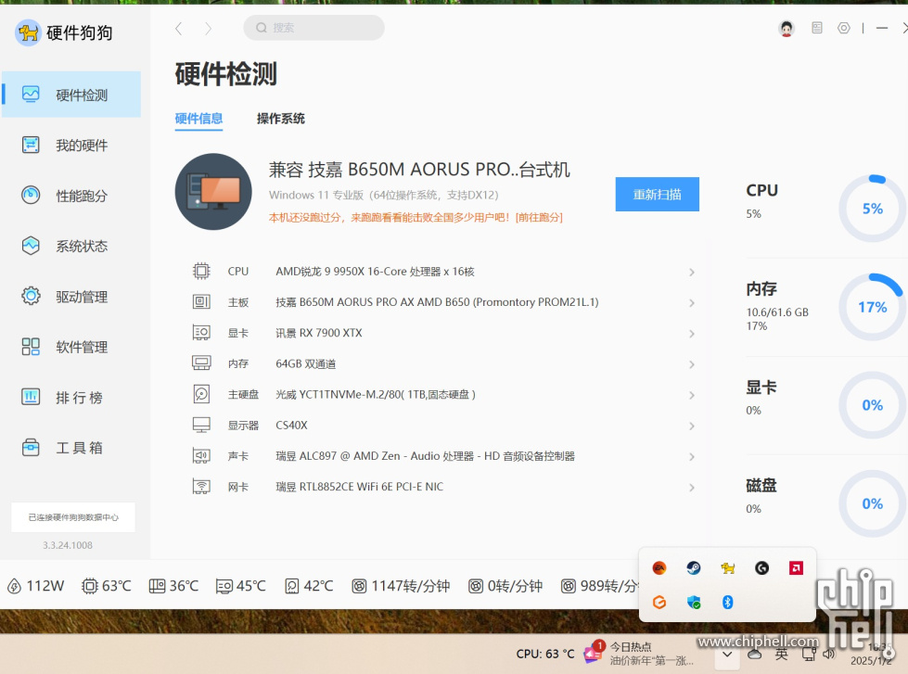The height and width of the screenshot is (674, 908).
Task: Click the monitor icon beside 显示器
Action: [x=201, y=425]
